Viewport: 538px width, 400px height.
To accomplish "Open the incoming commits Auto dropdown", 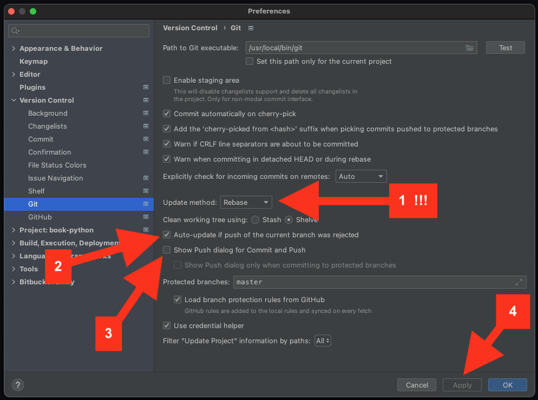I will [x=361, y=176].
